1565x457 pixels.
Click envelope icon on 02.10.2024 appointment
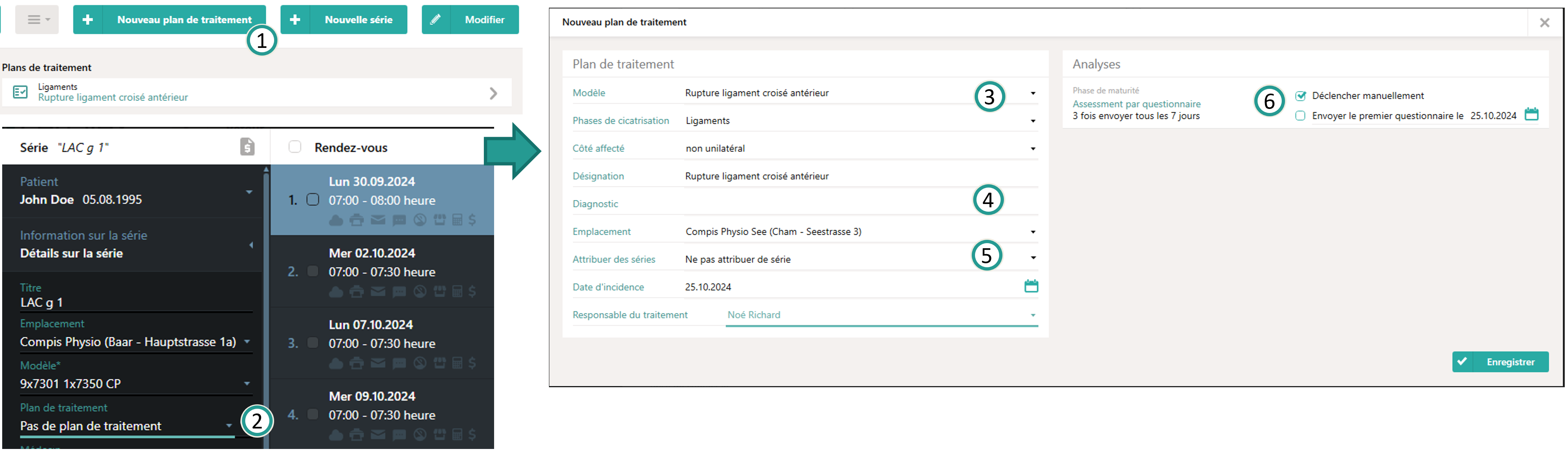[x=378, y=292]
